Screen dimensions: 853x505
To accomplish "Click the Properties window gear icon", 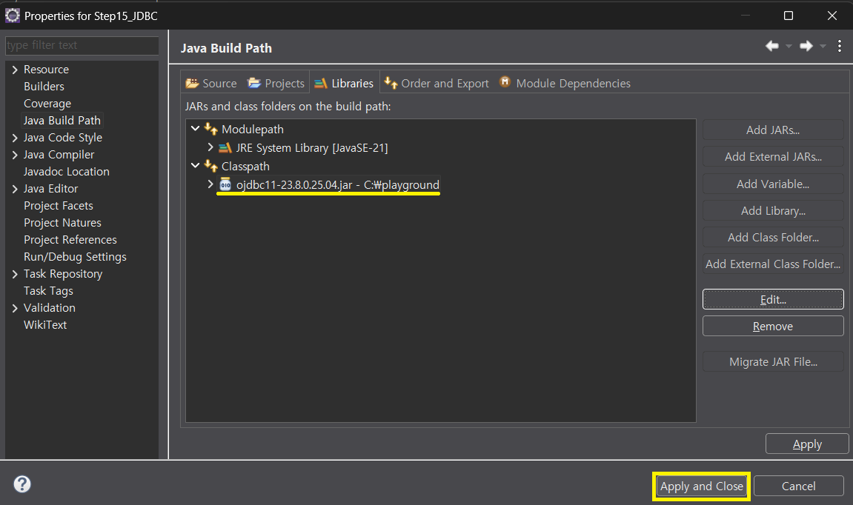I will [x=13, y=16].
